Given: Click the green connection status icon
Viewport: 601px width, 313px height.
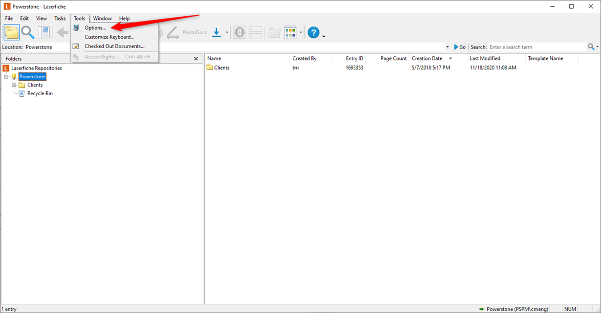Looking at the screenshot, I should click(481, 309).
